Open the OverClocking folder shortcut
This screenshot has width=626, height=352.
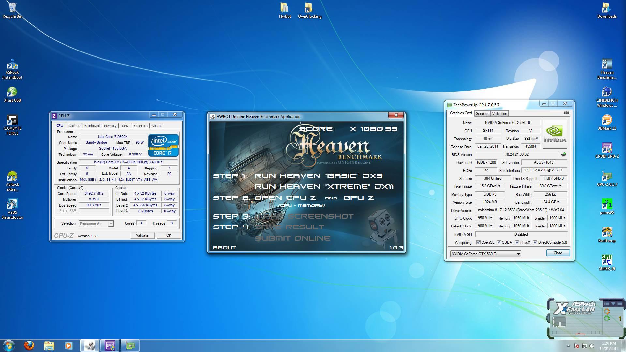coord(309,10)
